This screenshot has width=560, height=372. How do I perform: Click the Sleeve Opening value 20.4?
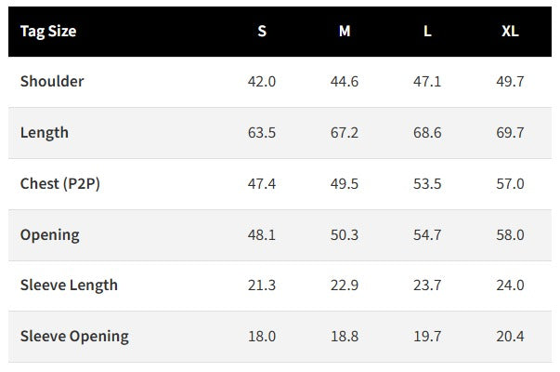coord(510,337)
